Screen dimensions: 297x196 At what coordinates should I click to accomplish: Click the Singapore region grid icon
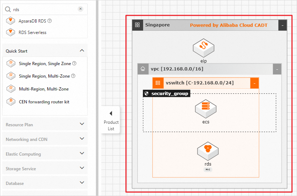pyautogui.click(x=137, y=25)
